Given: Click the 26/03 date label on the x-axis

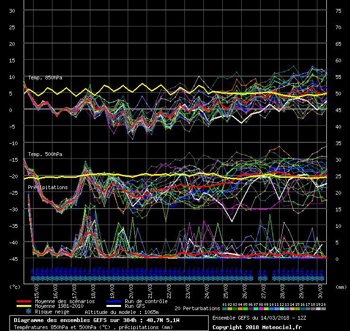Looking at the screenshot, I should point(245,291).
